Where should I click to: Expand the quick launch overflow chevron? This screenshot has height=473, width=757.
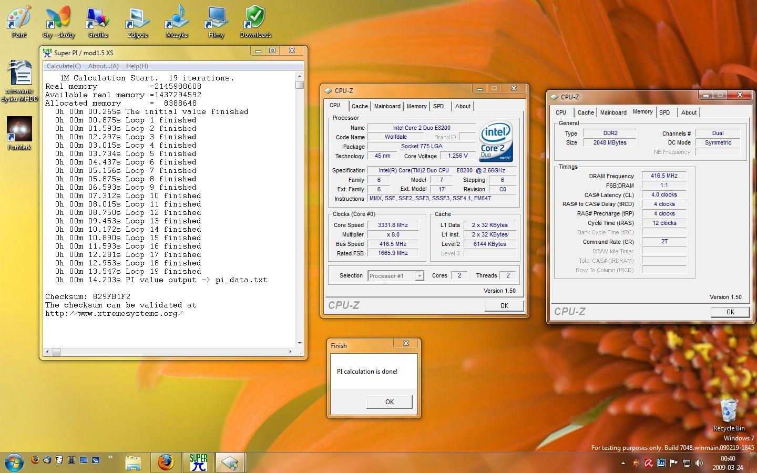pos(110,457)
